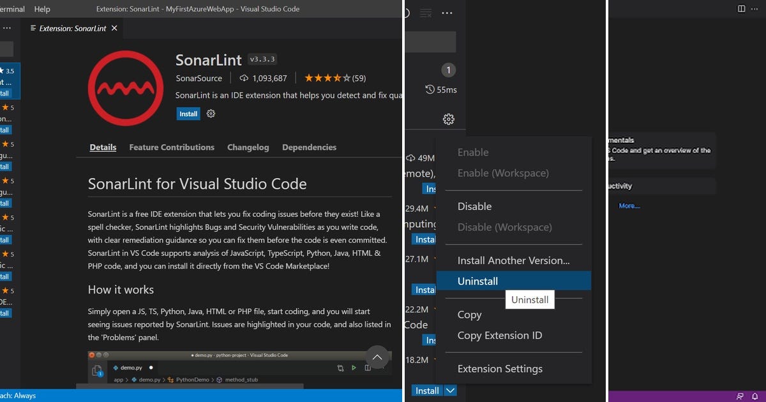Viewport: 766px width, 402px height.
Task: Open the notifications bell in the status bar
Action: [x=755, y=396]
